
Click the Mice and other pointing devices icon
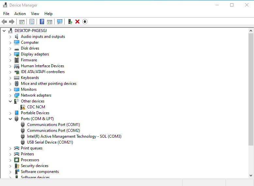pyautogui.click(x=17, y=84)
